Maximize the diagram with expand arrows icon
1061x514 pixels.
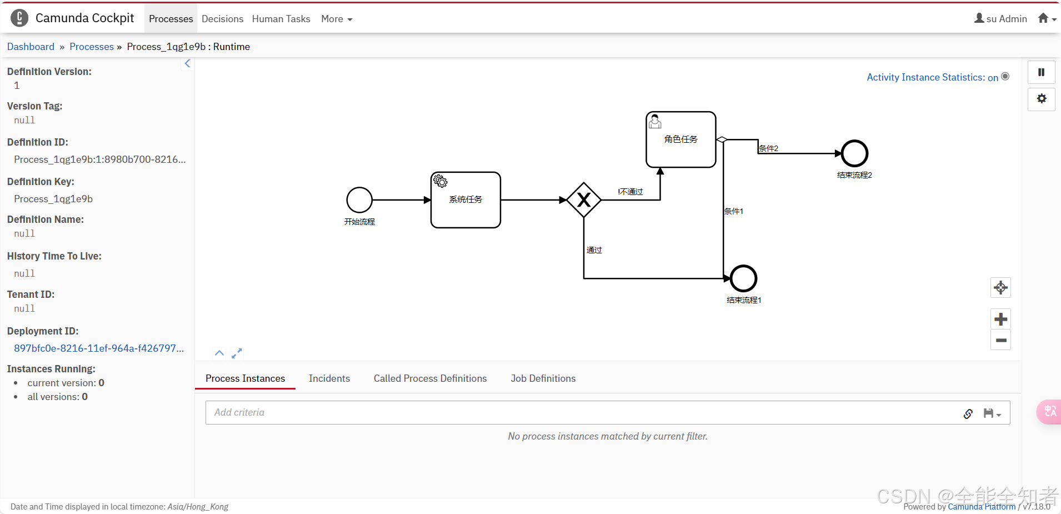coord(237,353)
